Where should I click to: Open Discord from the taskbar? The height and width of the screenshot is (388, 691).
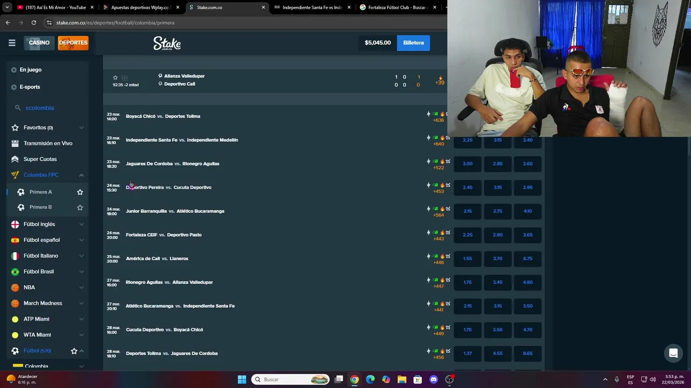pyautogui.click(x=433, y=379)
